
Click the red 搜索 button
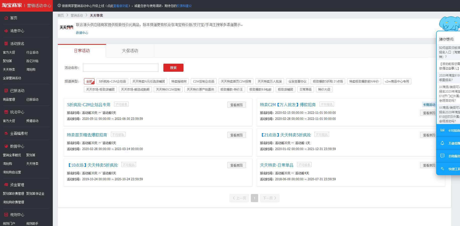click(173, 68)
